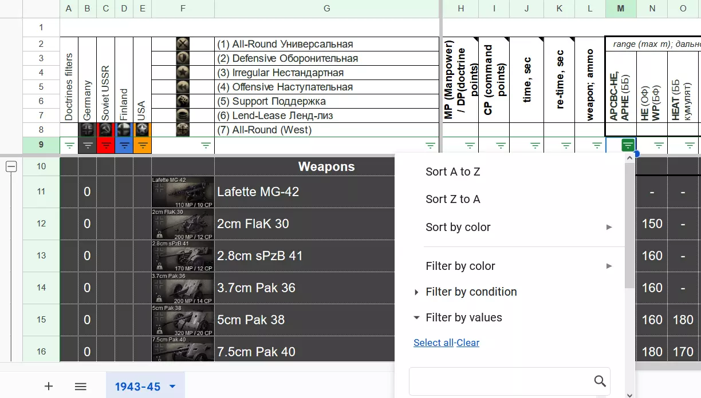701x398 pixels.
Task: Select the 7.5cm Pak 40 name cell
Action: 305,349
